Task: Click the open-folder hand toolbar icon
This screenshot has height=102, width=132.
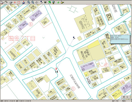Action: click(x=6, y=2)
